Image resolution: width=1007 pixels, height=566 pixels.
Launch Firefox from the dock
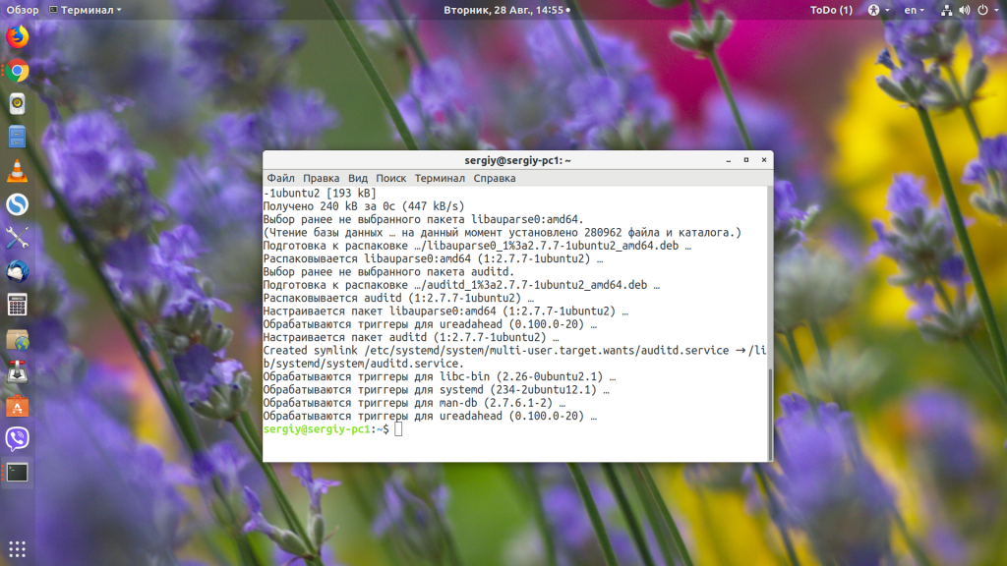point(18,36)
